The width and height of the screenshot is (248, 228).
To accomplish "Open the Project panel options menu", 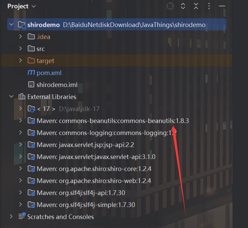I will pos(209,6).
